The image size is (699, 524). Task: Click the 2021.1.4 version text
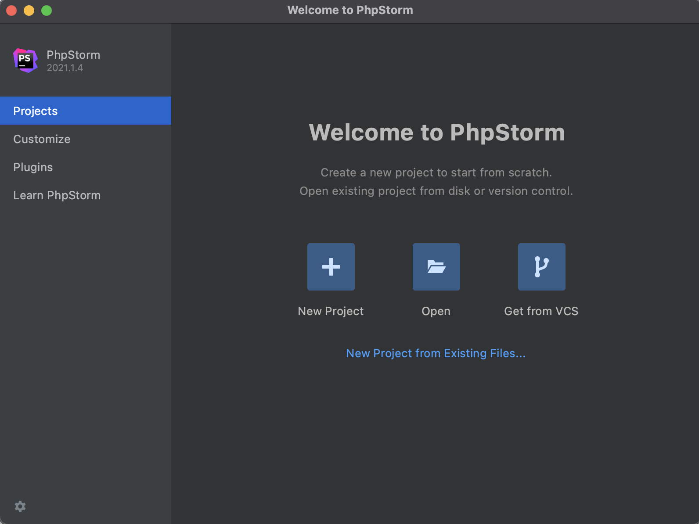point(65,68)
